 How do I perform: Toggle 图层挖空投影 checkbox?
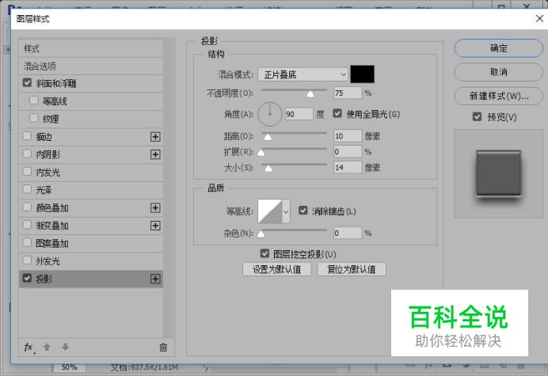265,253
